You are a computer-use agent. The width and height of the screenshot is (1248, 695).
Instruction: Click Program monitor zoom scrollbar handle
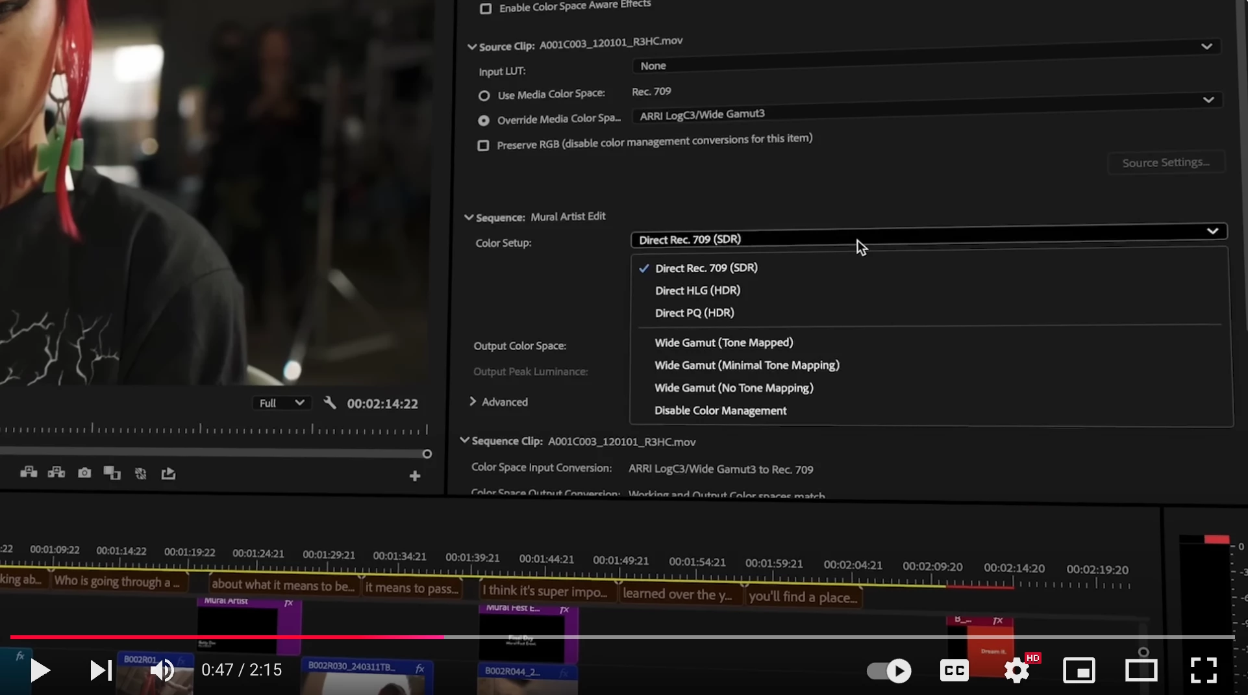427,454
